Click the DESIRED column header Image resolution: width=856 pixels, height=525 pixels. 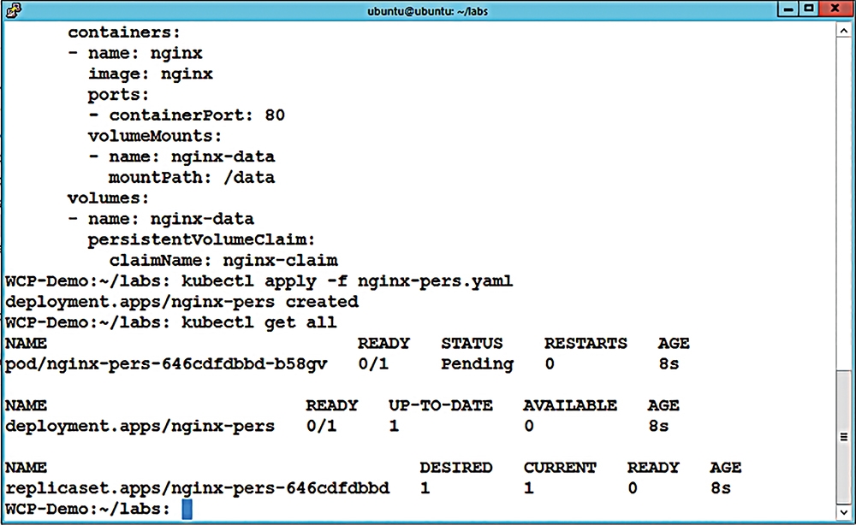pyautogui.click(x=456, y=468)
